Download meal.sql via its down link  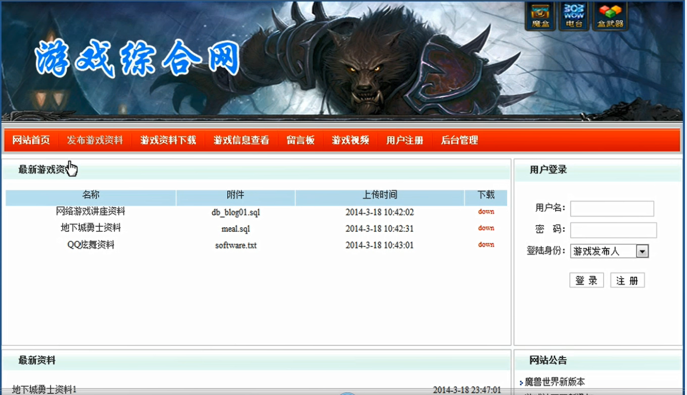pos(486,228)
